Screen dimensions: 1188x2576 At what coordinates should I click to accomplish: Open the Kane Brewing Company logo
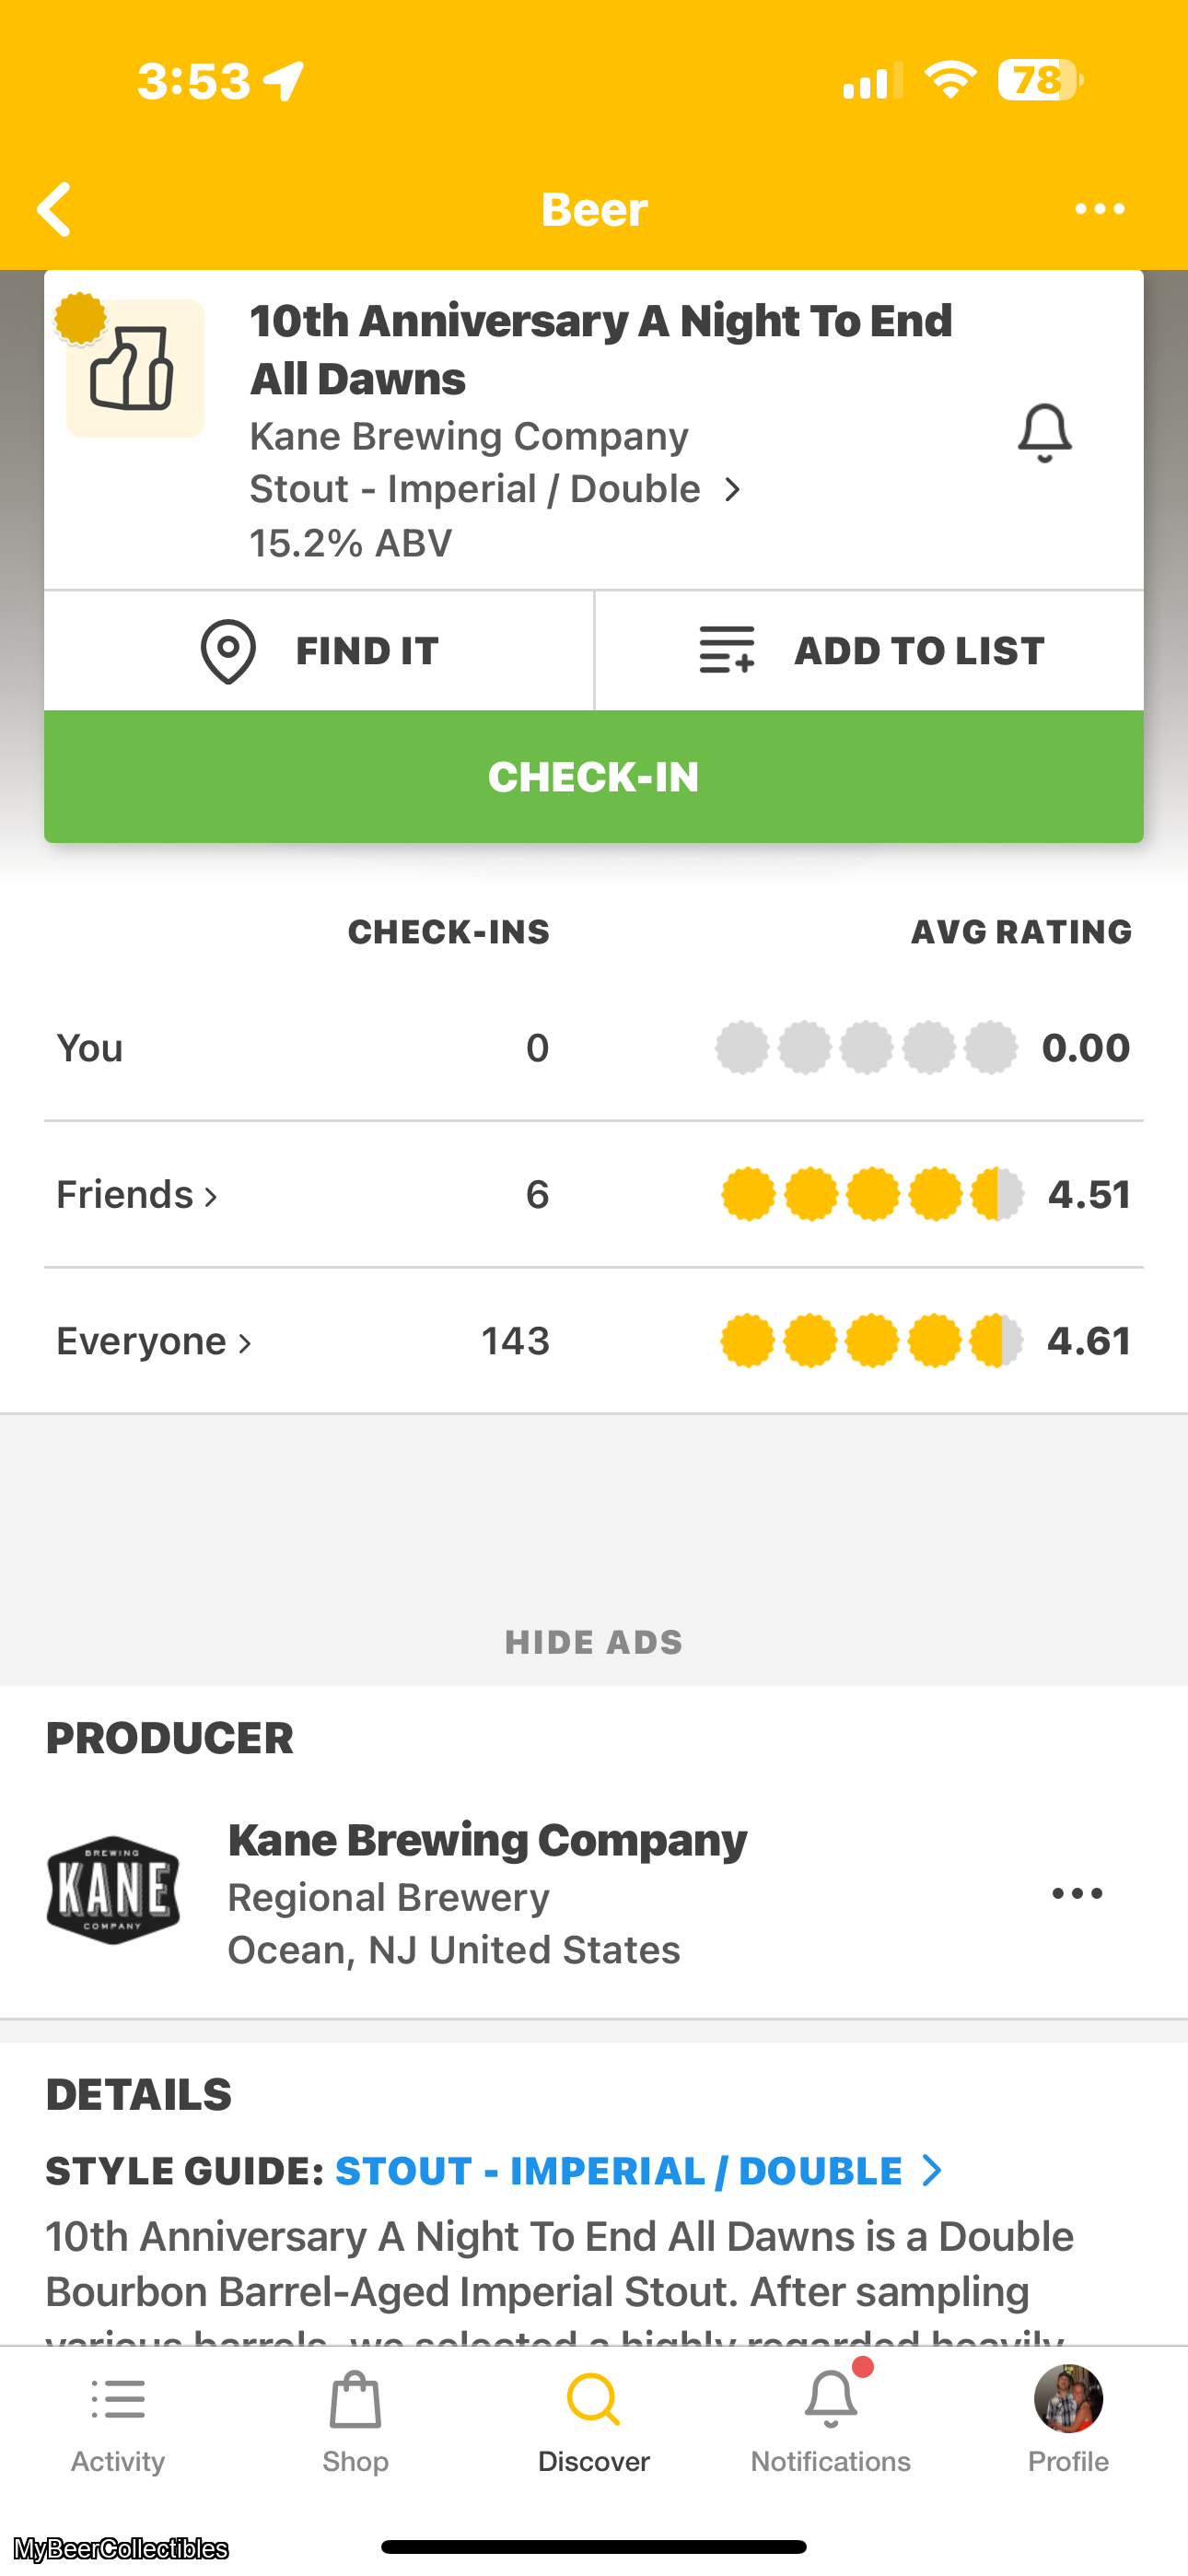pos(113,1891)
